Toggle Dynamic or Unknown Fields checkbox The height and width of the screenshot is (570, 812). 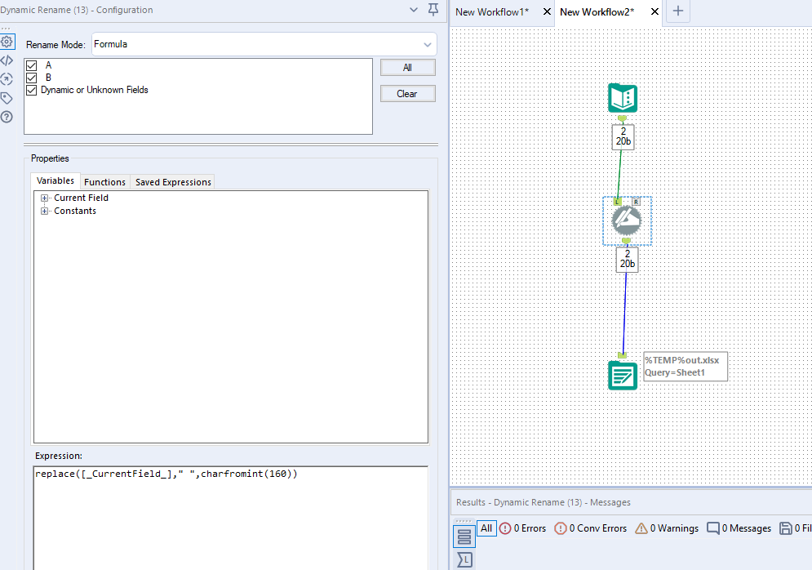tap(32, 91)
